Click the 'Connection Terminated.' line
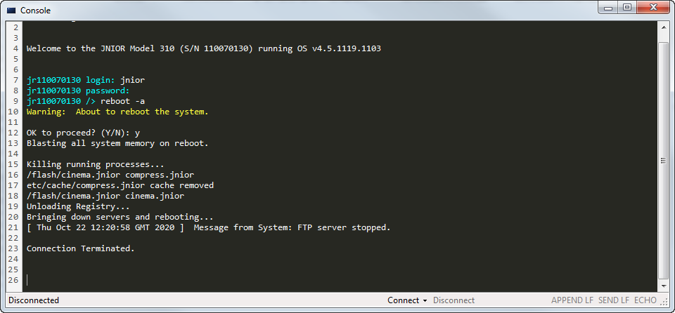675x313 pixels. (x=80, y=248)
